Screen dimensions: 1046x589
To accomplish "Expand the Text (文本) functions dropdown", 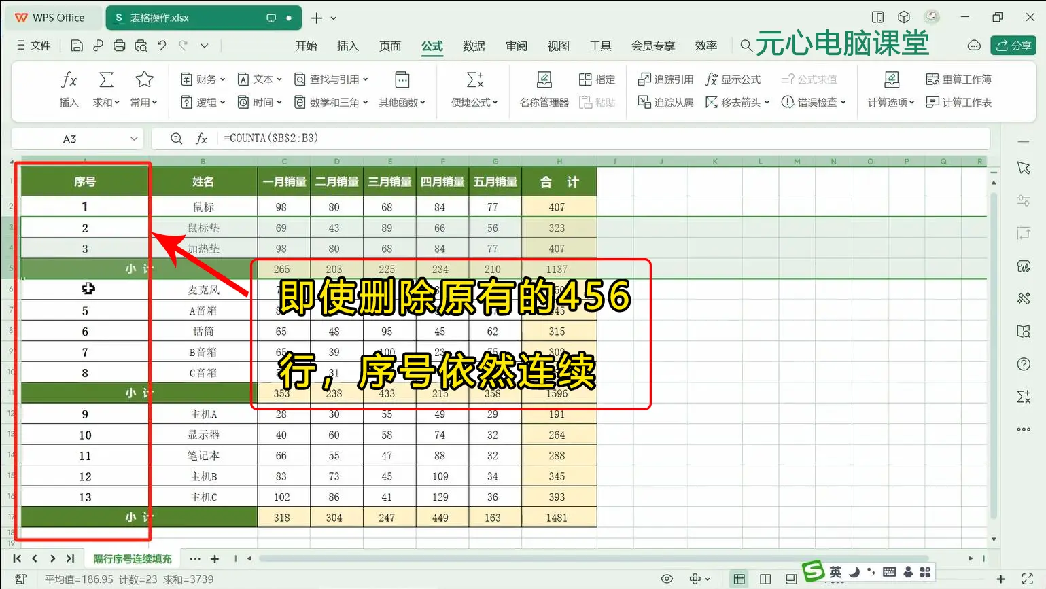I will tap(260, 79).
